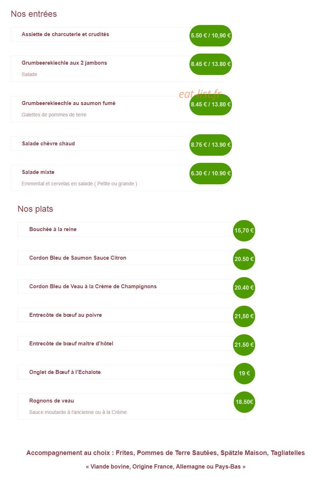Screen dimensions: 312x485
Task: Select Rognons de veau dish title
Action: [x=51, y=401]
